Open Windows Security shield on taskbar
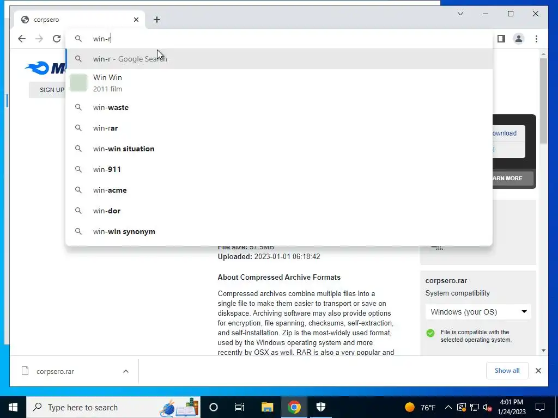 click(320, 407)
